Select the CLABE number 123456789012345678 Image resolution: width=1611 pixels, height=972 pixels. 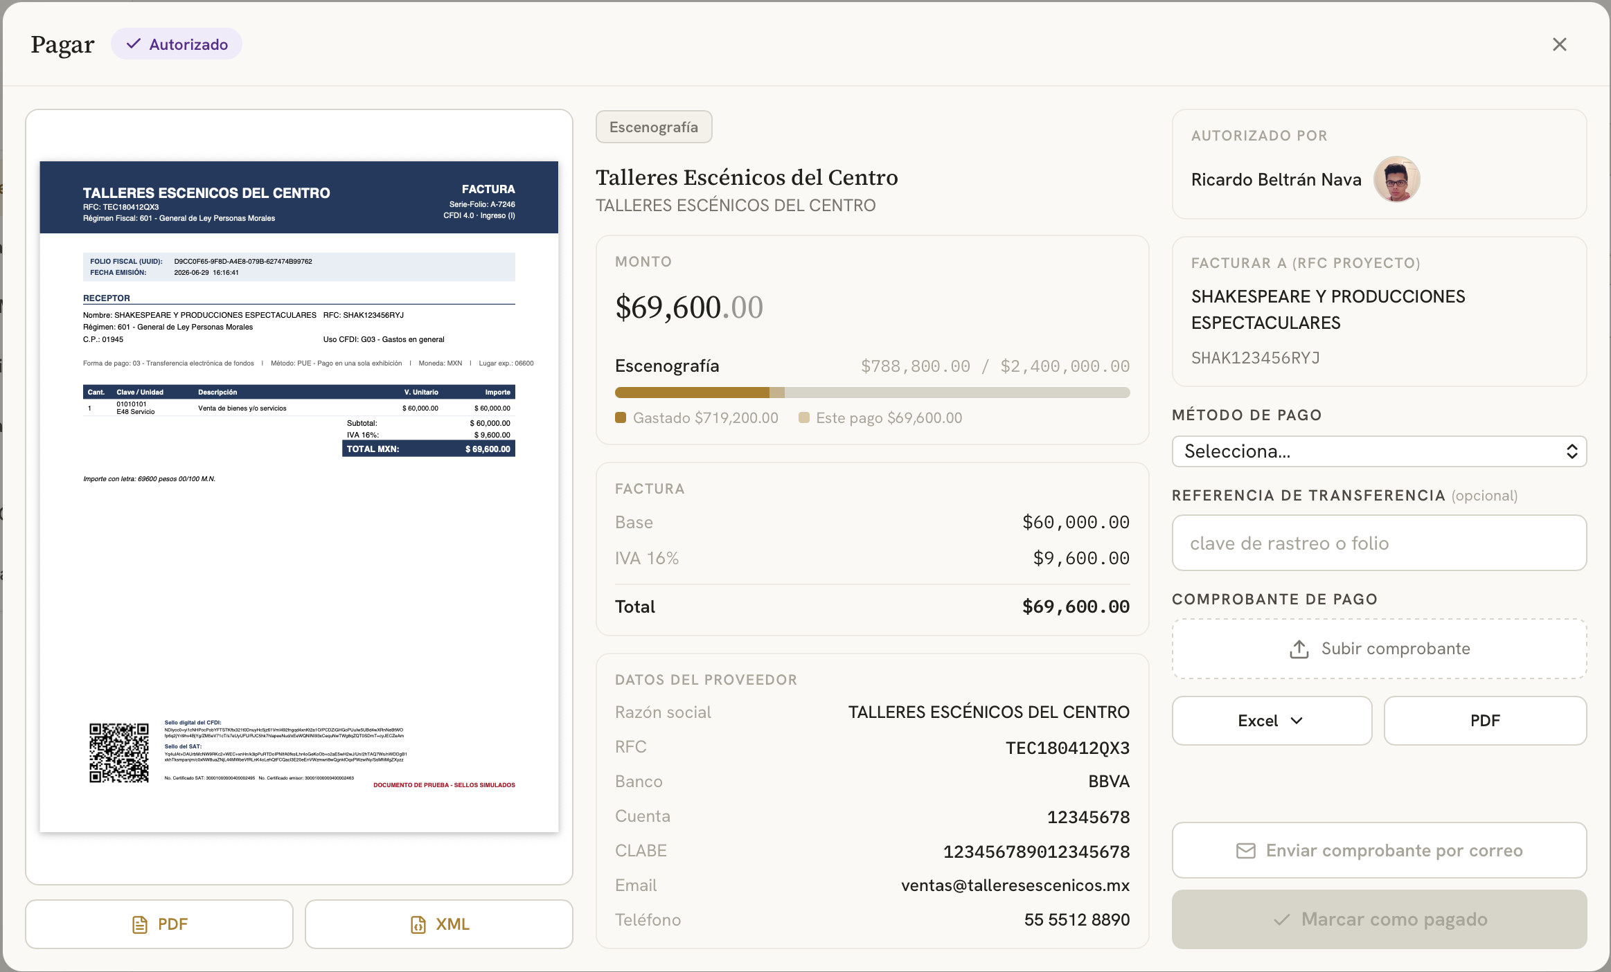pyautogui.click(x=1036, y=852)
